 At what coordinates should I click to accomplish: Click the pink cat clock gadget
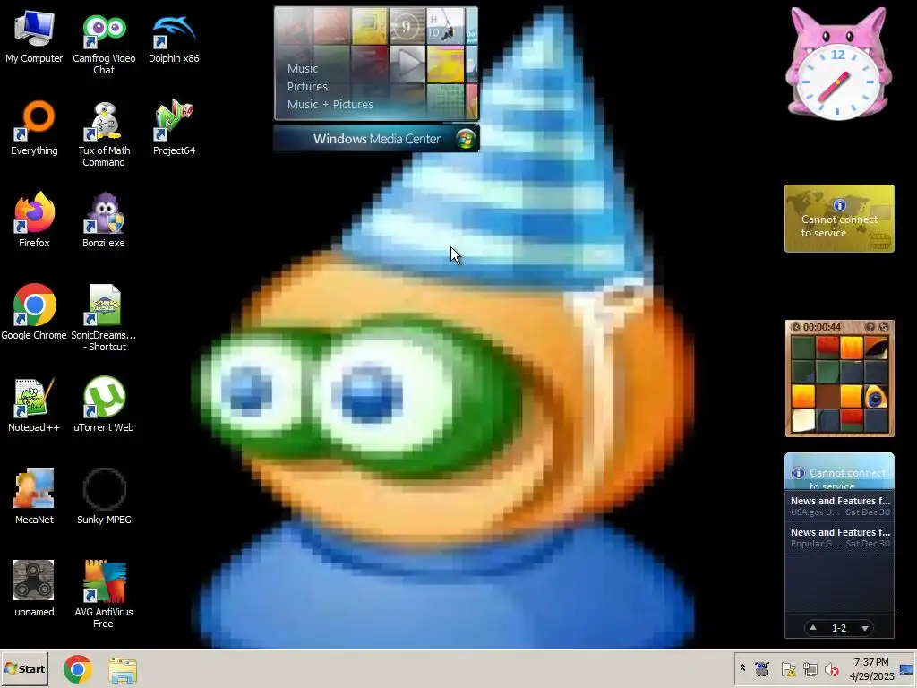[837, 64]
